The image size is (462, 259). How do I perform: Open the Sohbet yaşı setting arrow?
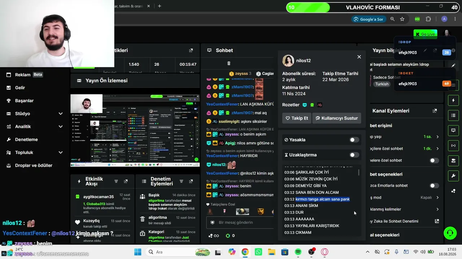[437, 137]
